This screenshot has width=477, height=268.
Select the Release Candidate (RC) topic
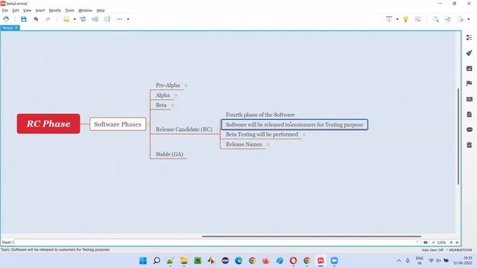tap(184, 130)
